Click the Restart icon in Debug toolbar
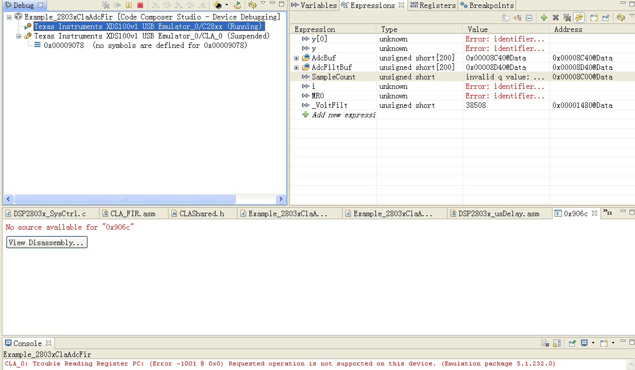Viewport: 635px width, 370px height. click(237, 5)
